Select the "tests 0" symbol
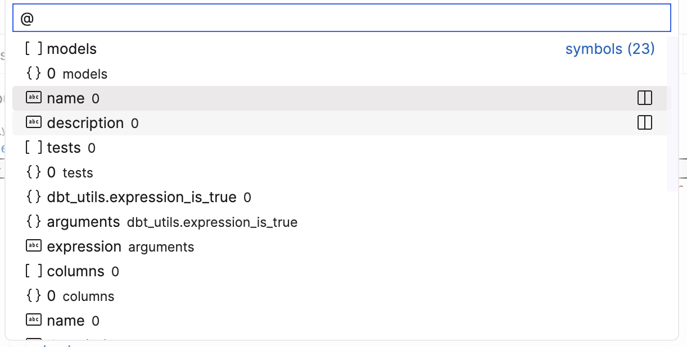The image size is (687, 347). point(71,147)
